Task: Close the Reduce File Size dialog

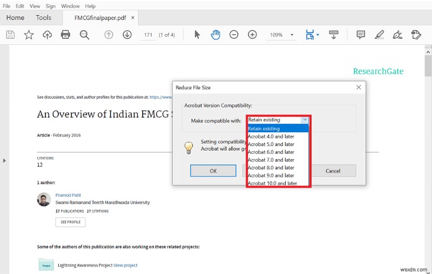Action: [x=359, y=87]
